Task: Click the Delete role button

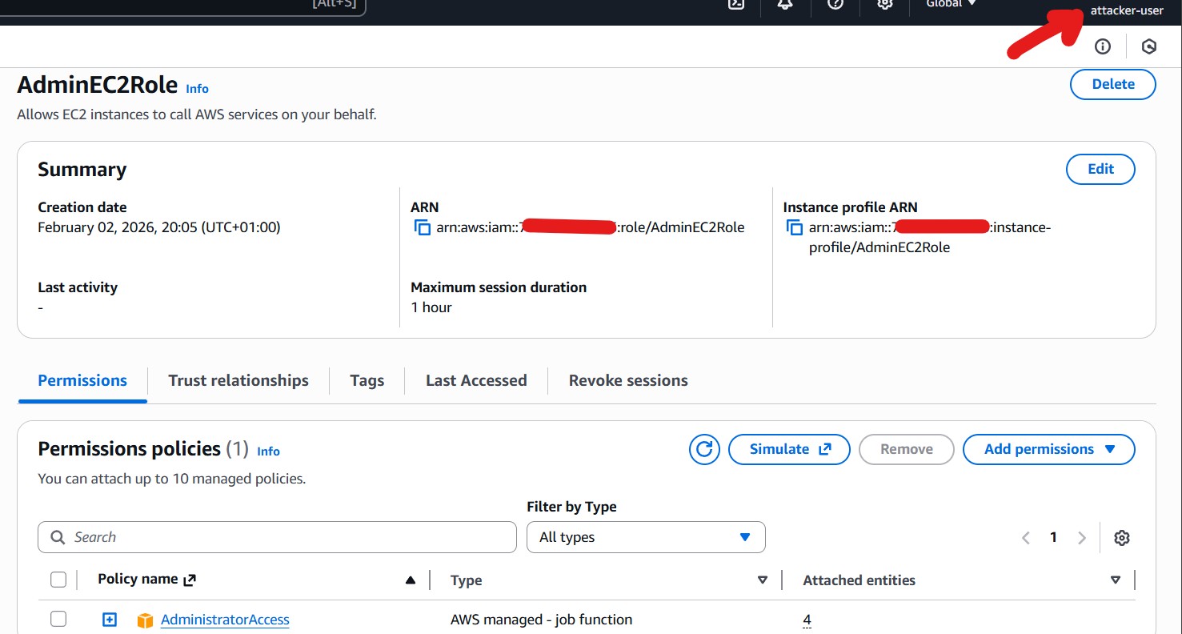Action: [x=1112, y=84]
